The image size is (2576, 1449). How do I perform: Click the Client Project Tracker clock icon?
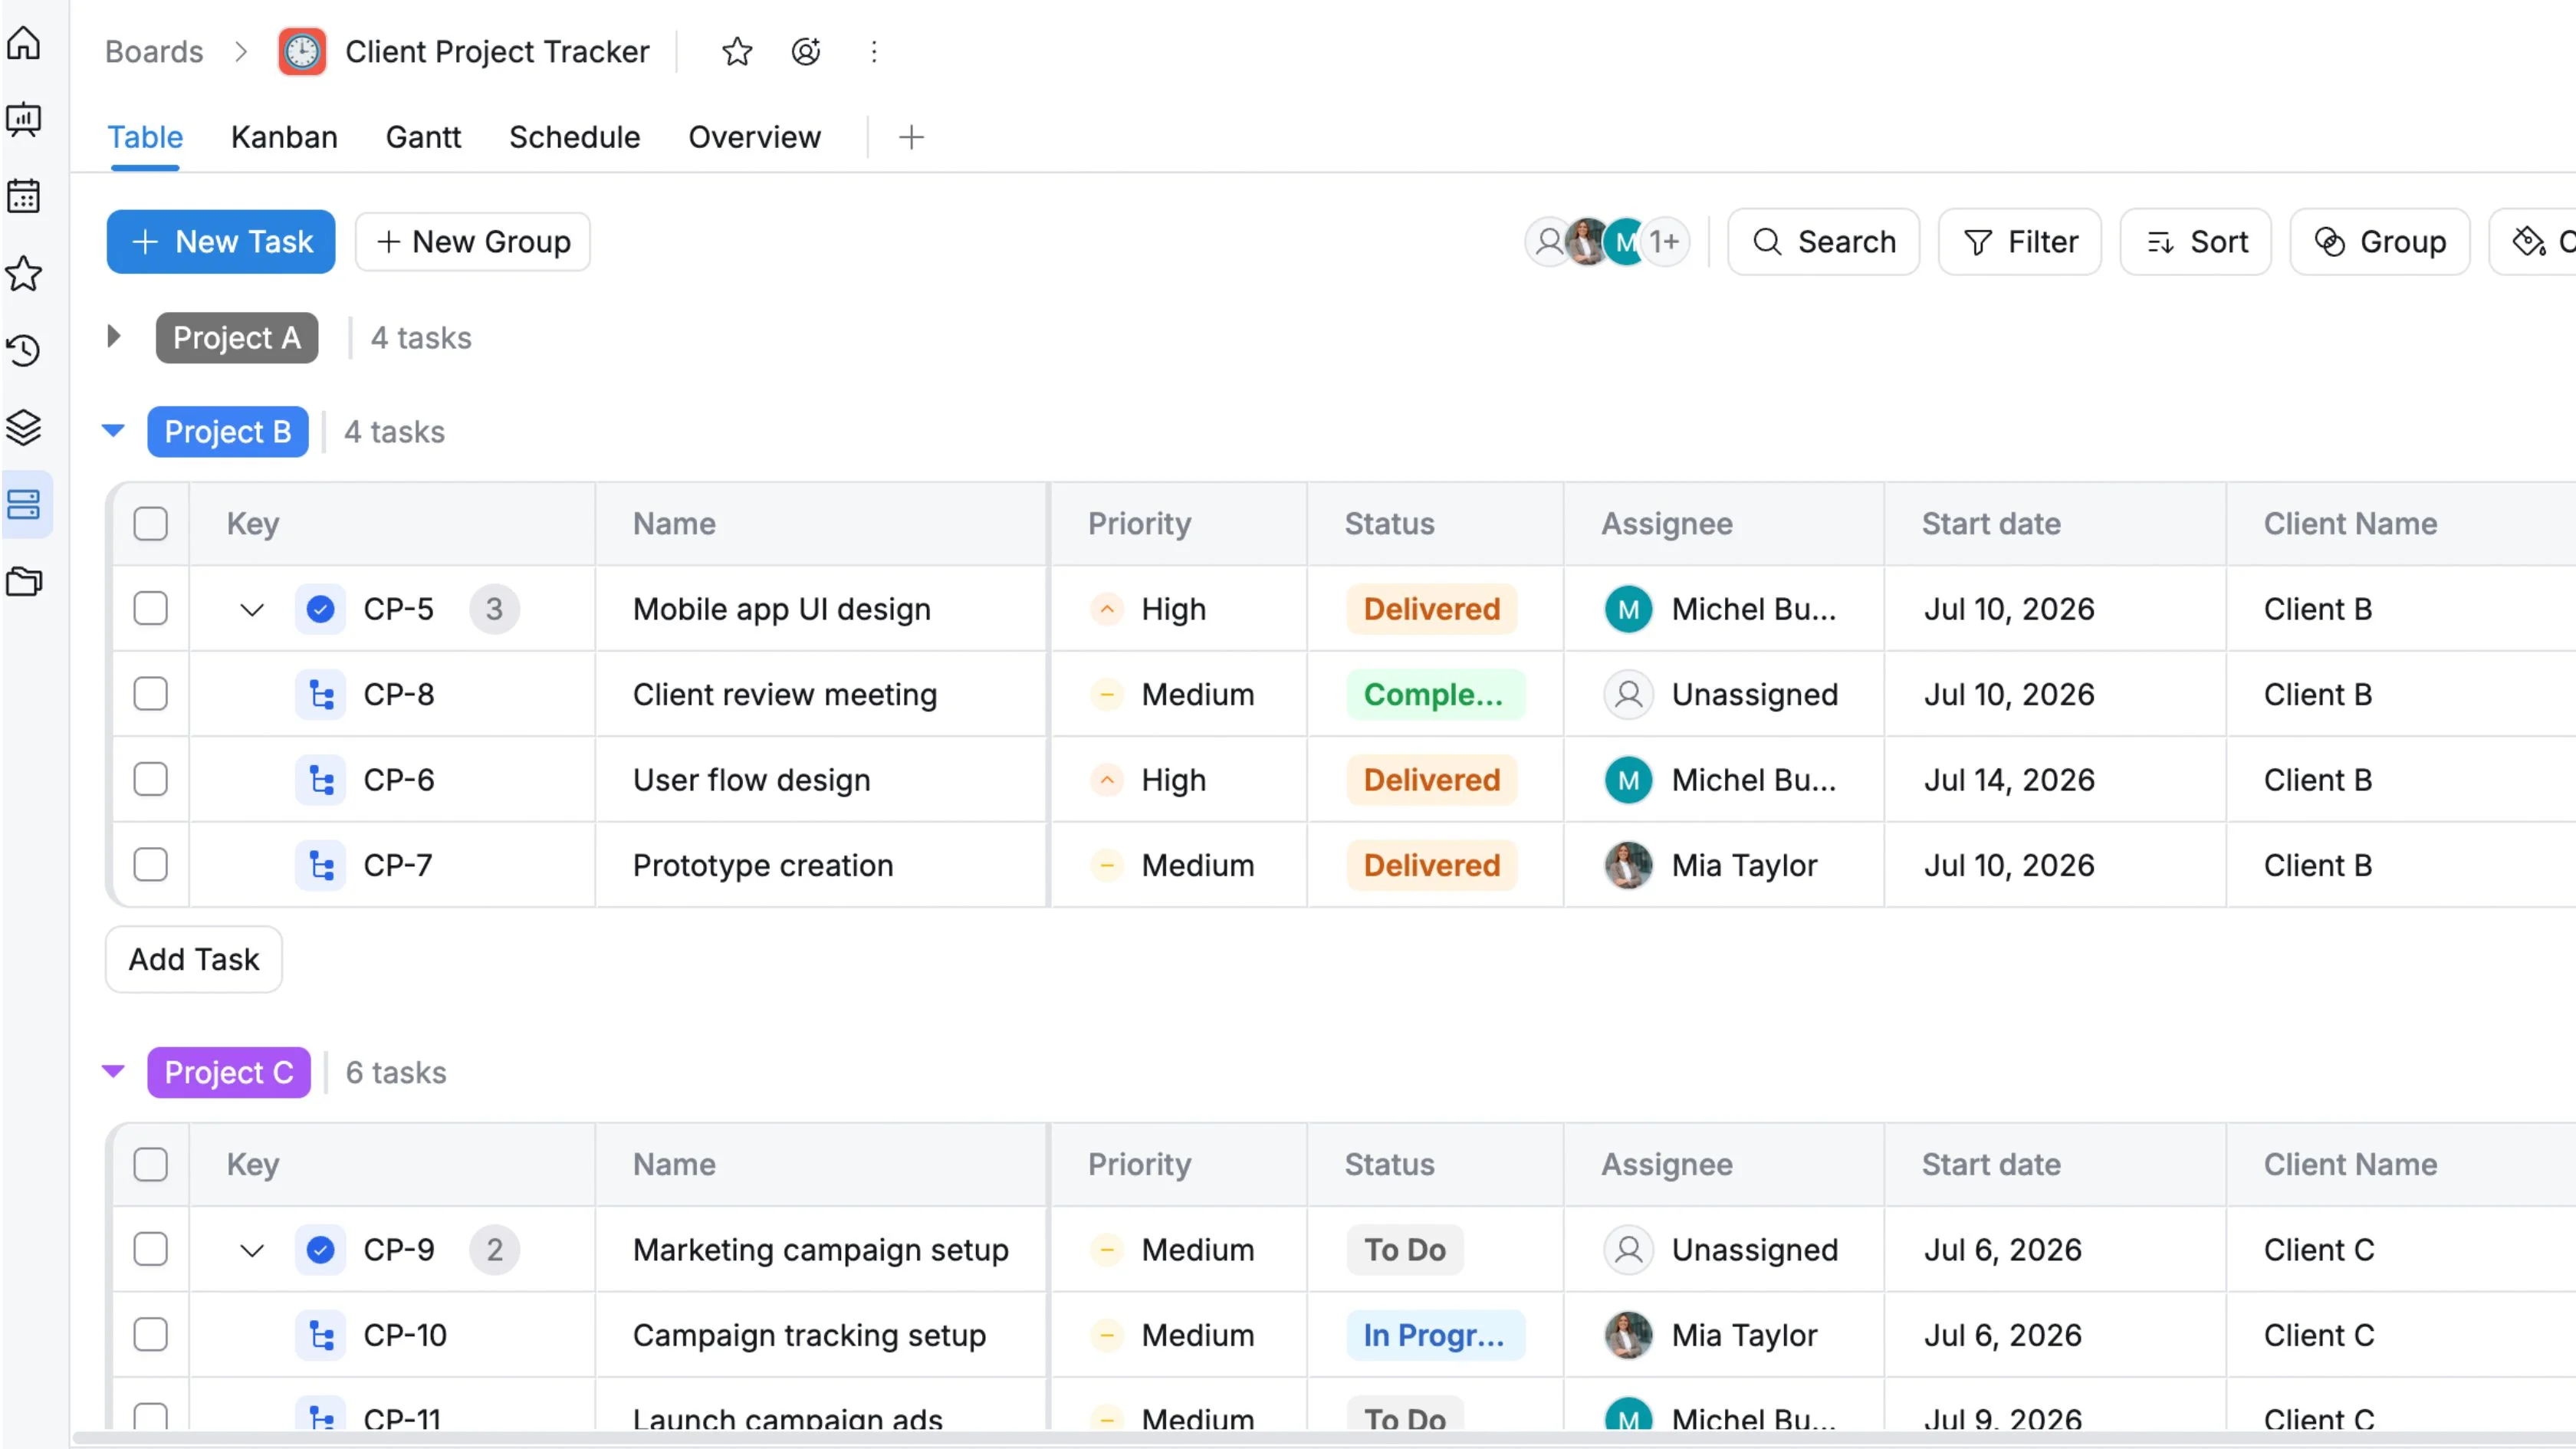[x=301, y=51]
